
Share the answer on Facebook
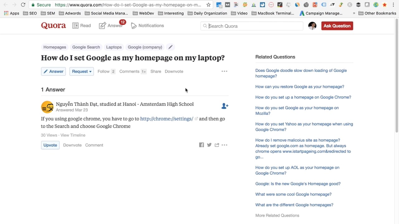[201, 145]
